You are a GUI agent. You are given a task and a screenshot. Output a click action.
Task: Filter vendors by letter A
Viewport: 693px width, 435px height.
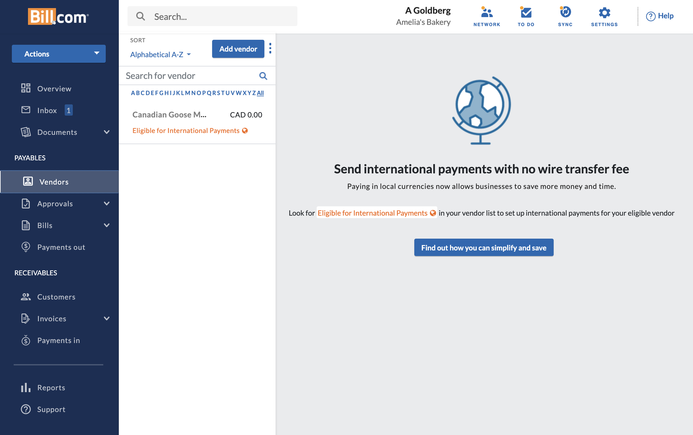133,93
